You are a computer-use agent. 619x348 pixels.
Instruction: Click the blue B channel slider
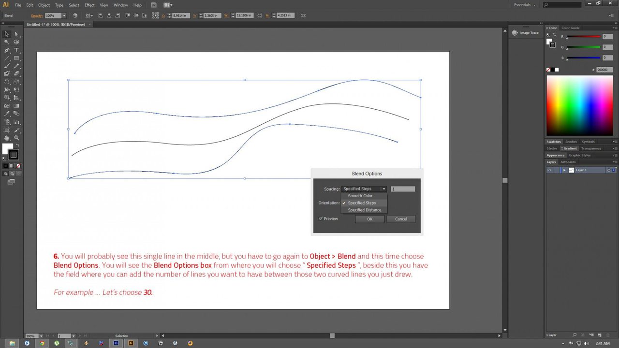point(583,58)
